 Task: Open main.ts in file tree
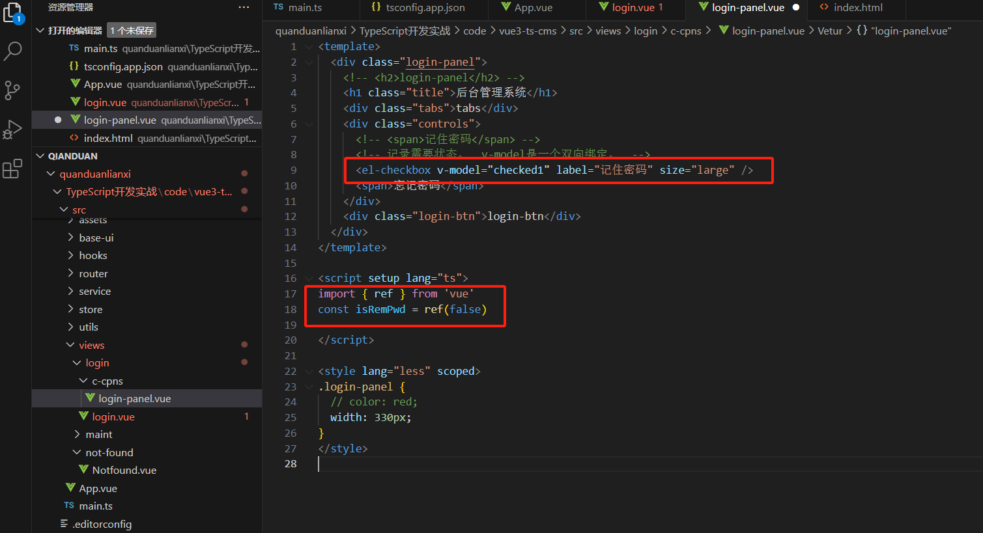147,506
